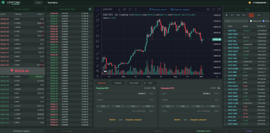Viewport: 270px width, 133px height.
Task: Favorite the USDT-BTC pair star
Action: pos(225,30)
